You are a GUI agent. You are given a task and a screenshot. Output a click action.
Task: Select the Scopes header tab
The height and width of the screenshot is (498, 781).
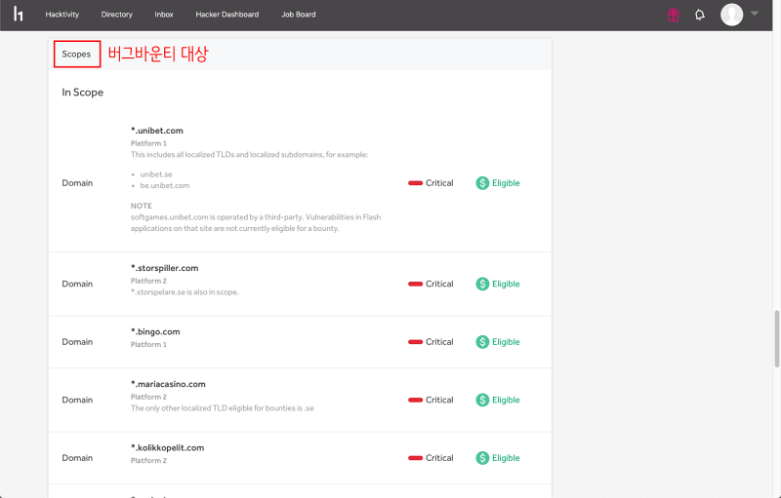[x=77, y=54]
